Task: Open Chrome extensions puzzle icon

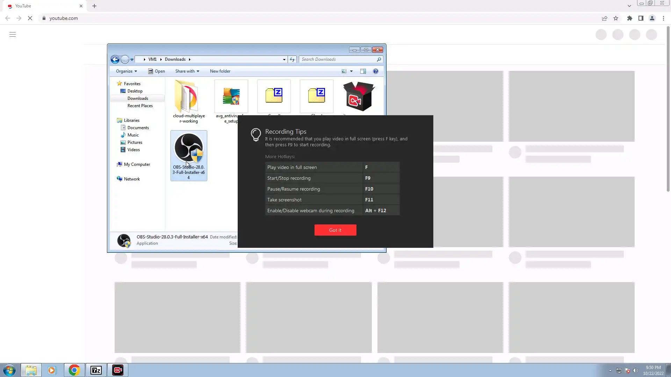Action: pos(629,18)
